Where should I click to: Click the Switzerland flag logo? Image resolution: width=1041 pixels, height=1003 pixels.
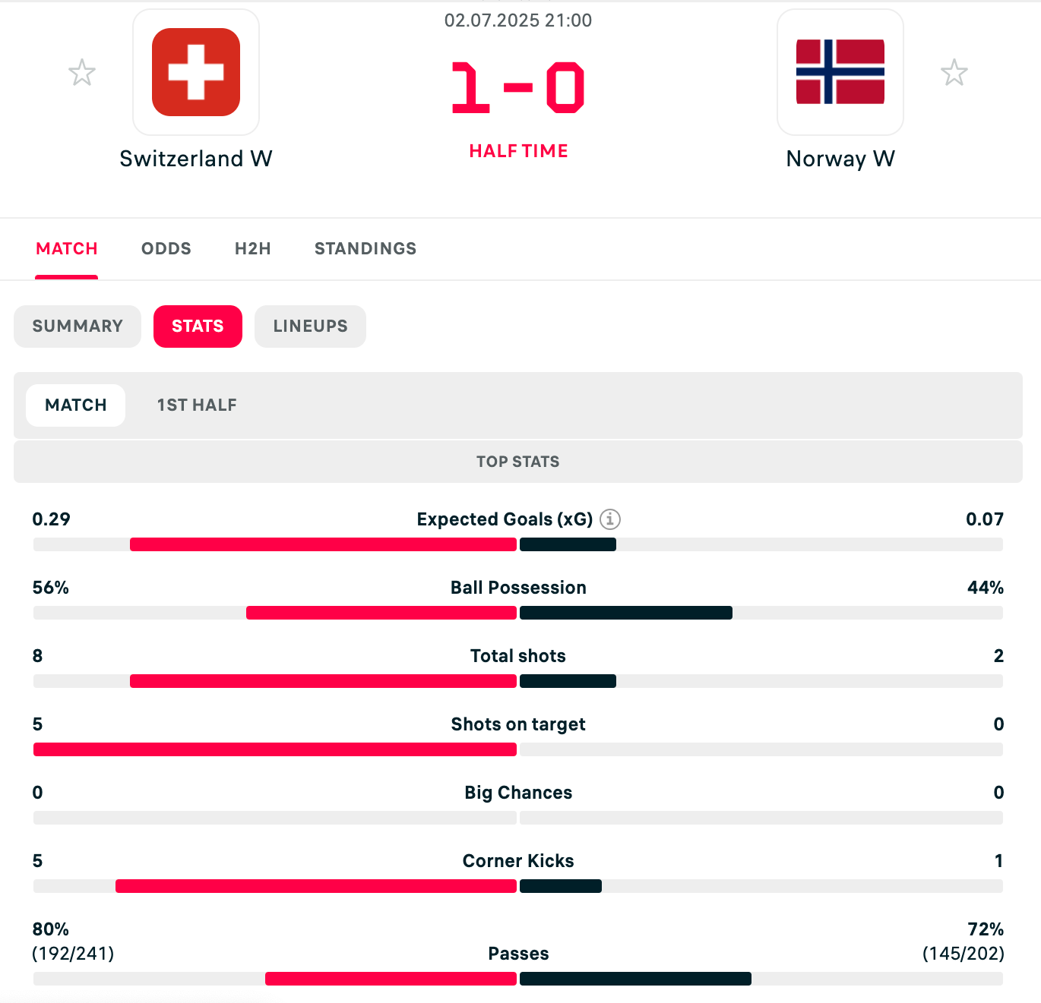click(196, 72)
